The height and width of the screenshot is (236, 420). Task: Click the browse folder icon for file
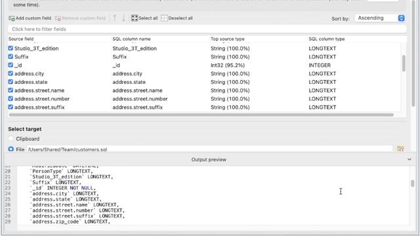pyautogui.click(x=400, y=149)
